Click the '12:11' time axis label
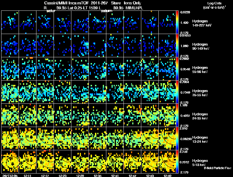 click(27, 176)
